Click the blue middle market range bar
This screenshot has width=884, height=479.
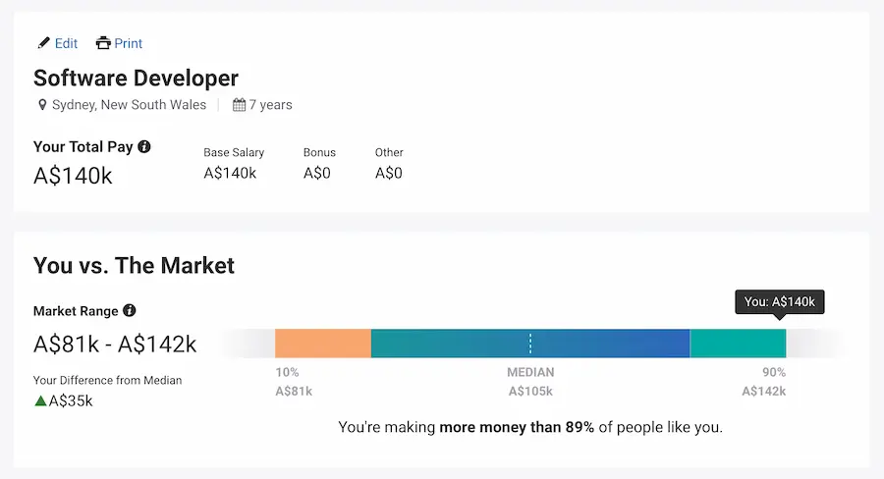pos(530,344)
